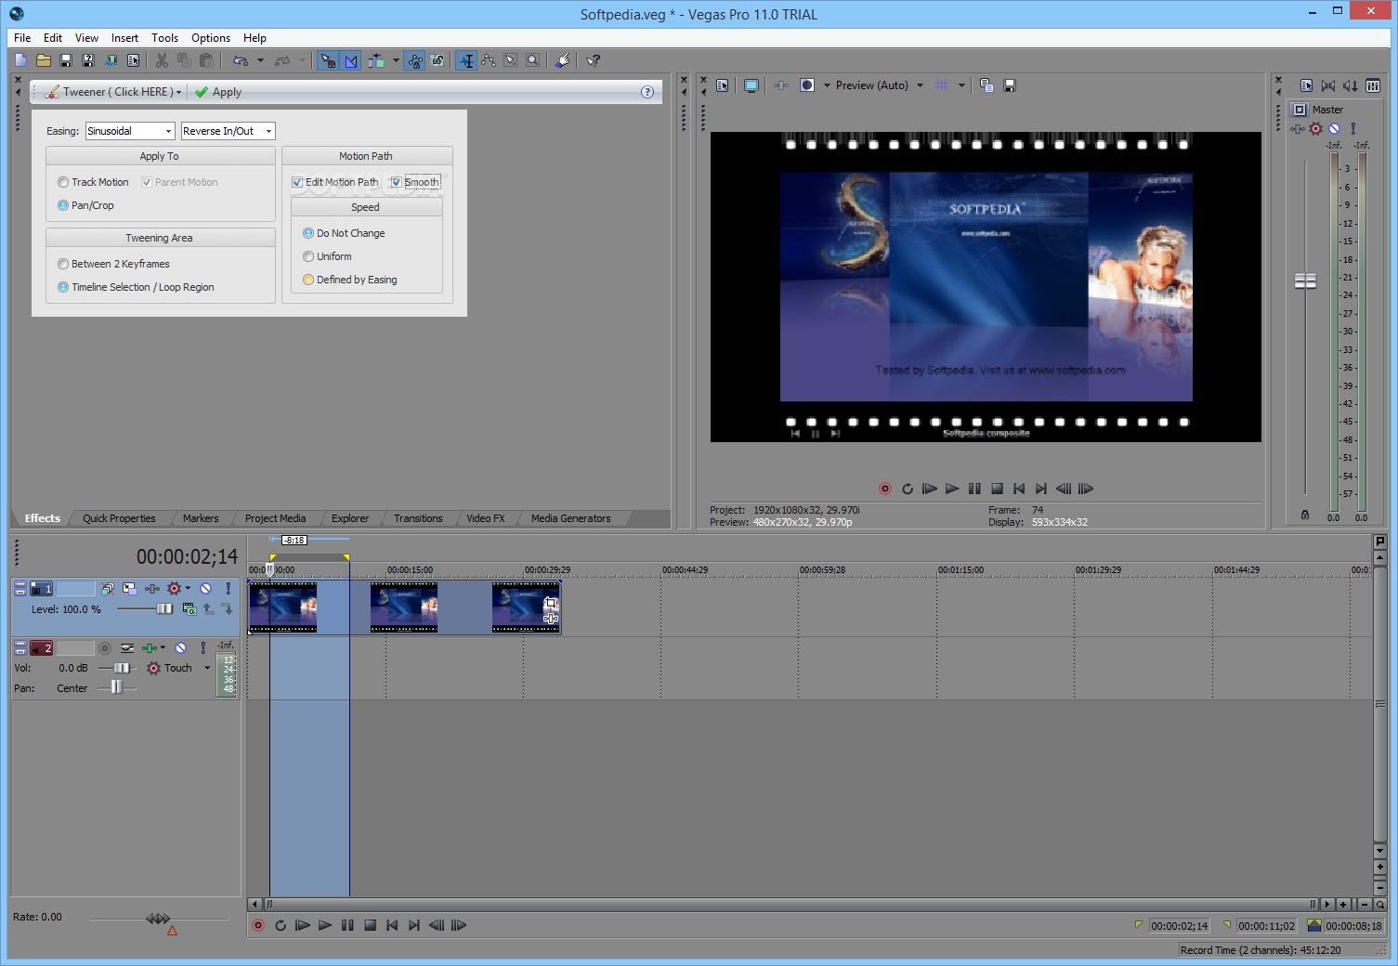Click Pause button under video preview
The image size is (1398, 966).
(974, 489)
